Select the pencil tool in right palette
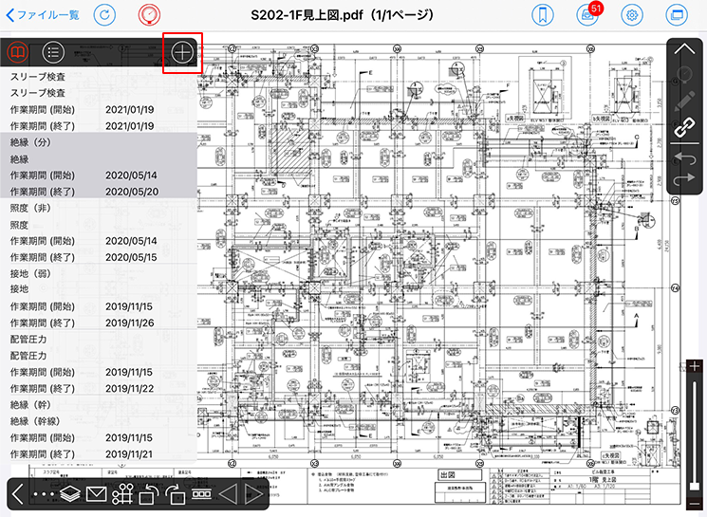Screen dimensions: 707x517 pos(685,101)
